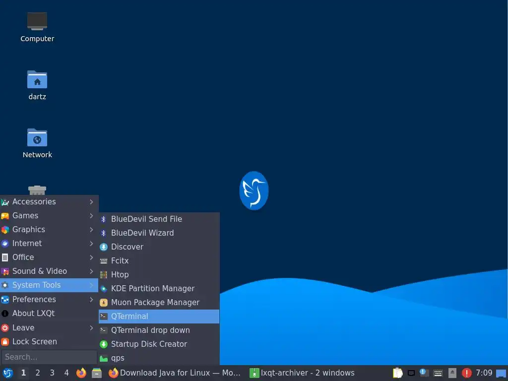The height and width of the screenshot is (381, 508).
Task: Open the file manager quick launch icon
Action: pyautogui.click(x=96, y=373)
